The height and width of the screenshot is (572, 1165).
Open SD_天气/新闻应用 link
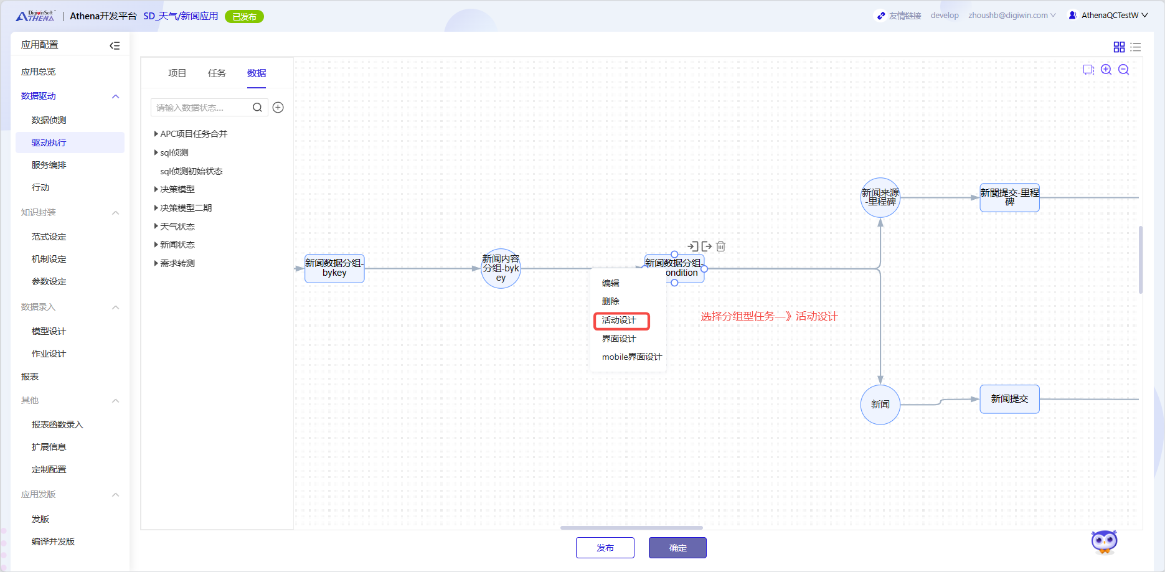point(181,16)
